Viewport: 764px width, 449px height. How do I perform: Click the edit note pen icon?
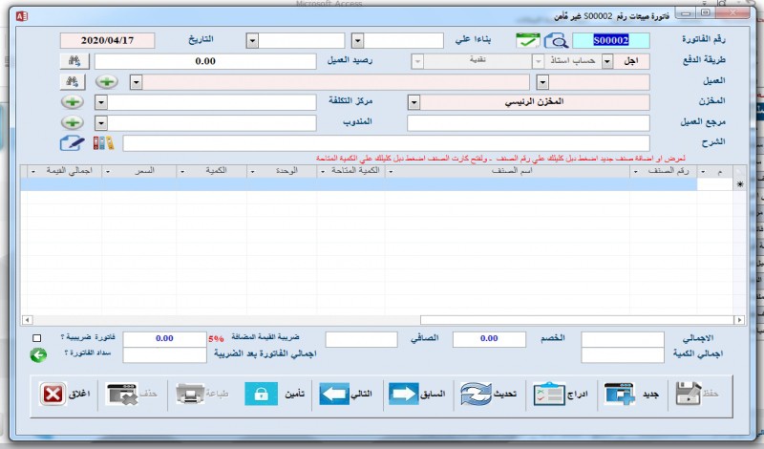pyautogui.click(x=73, y=143)
